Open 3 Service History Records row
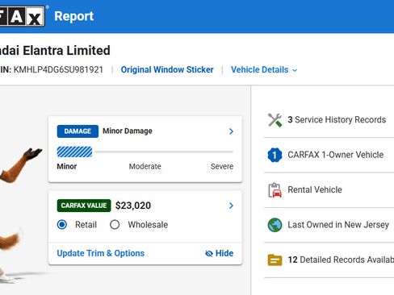Image resolution: width=394 pixels, height=295 pixels. click(x=329, y=120)
